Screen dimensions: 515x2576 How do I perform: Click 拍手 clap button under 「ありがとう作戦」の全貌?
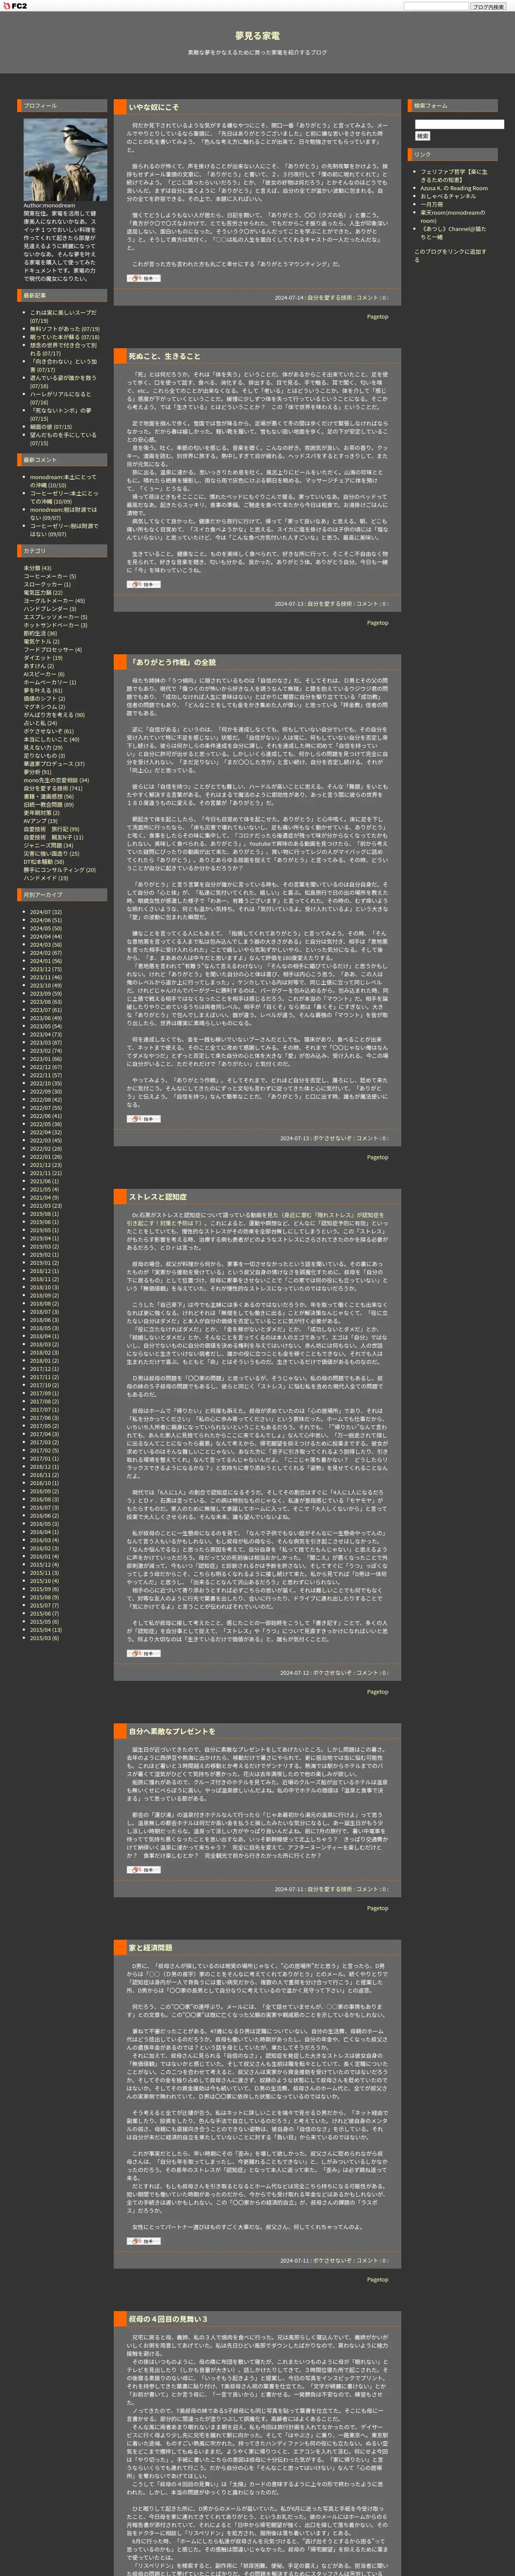point(144,1119)
